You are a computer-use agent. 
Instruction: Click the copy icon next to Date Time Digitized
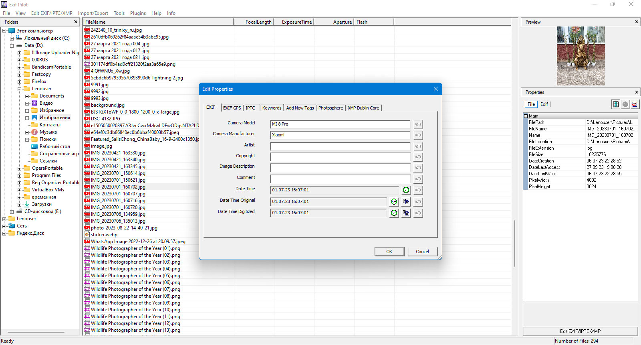[x=406, y=213]
